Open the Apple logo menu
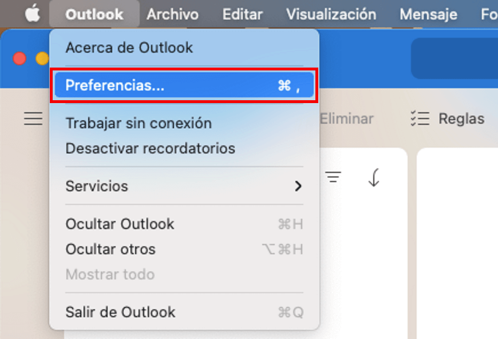Viewport: 498px width, 339px height. click(x=33, y=14)
